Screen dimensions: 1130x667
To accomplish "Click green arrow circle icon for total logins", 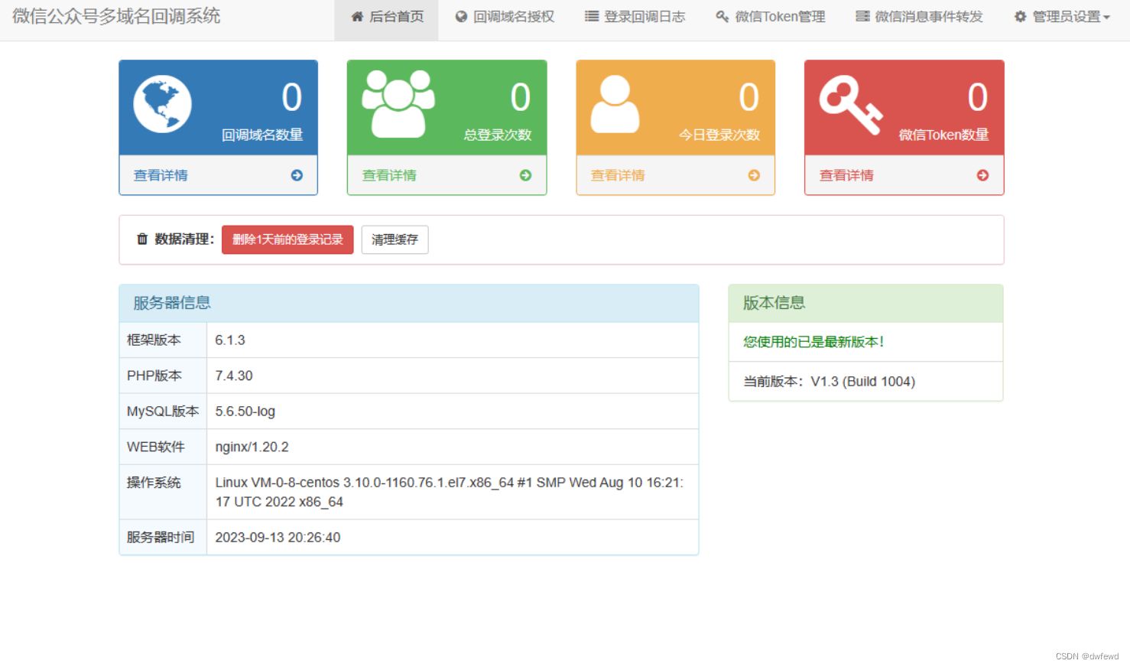I will 525,175.
